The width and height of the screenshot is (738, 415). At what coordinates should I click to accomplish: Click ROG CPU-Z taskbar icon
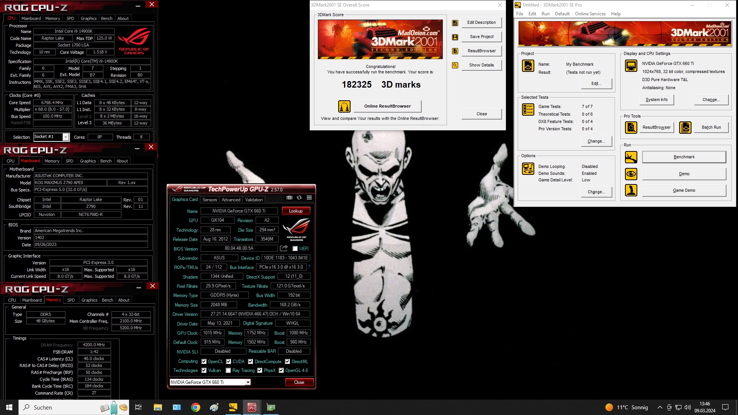point(252,407)
